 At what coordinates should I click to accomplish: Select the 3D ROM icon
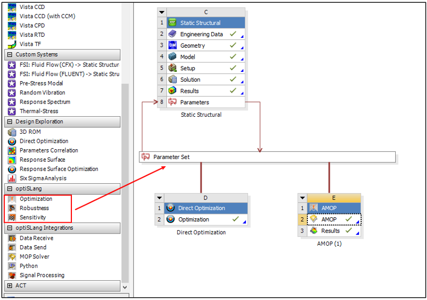coord(12,132)
